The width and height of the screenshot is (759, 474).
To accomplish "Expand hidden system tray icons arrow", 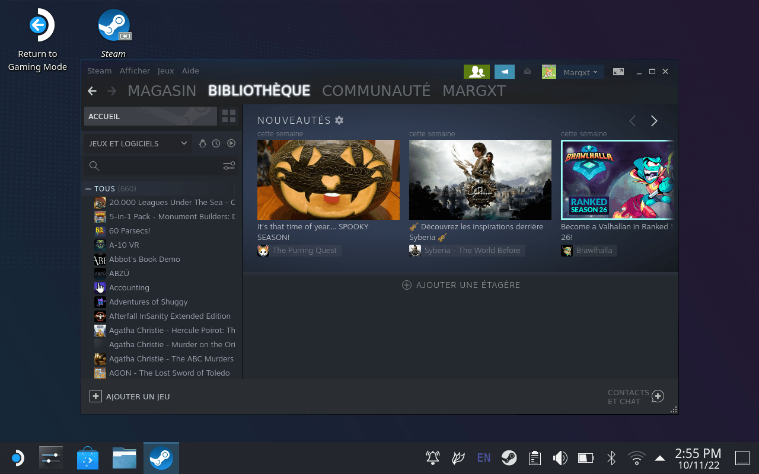I will coord(659,457).
